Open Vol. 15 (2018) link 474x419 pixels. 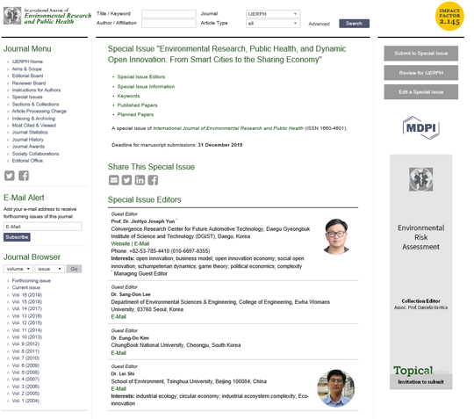point(27,301)
